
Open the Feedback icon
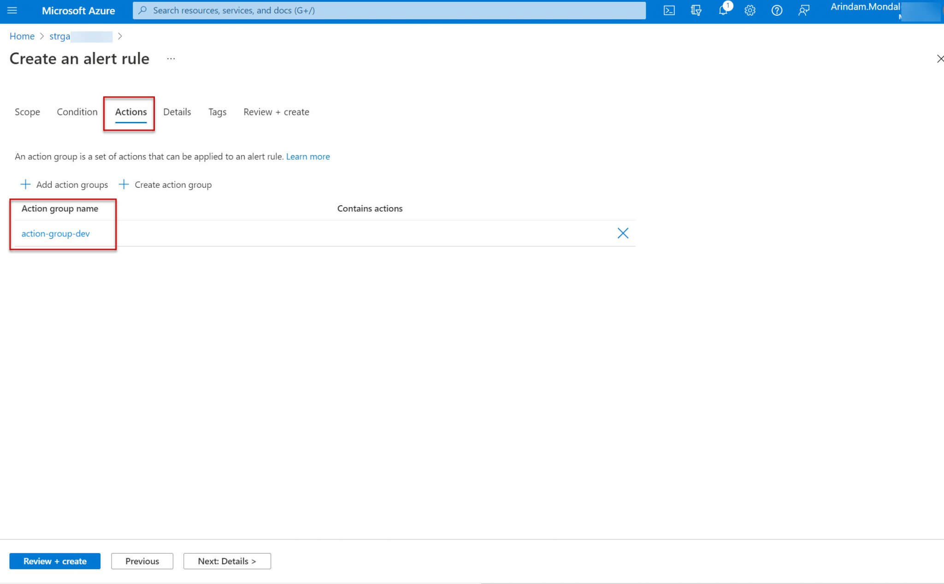pyautogui.click(x=803, y=11)
